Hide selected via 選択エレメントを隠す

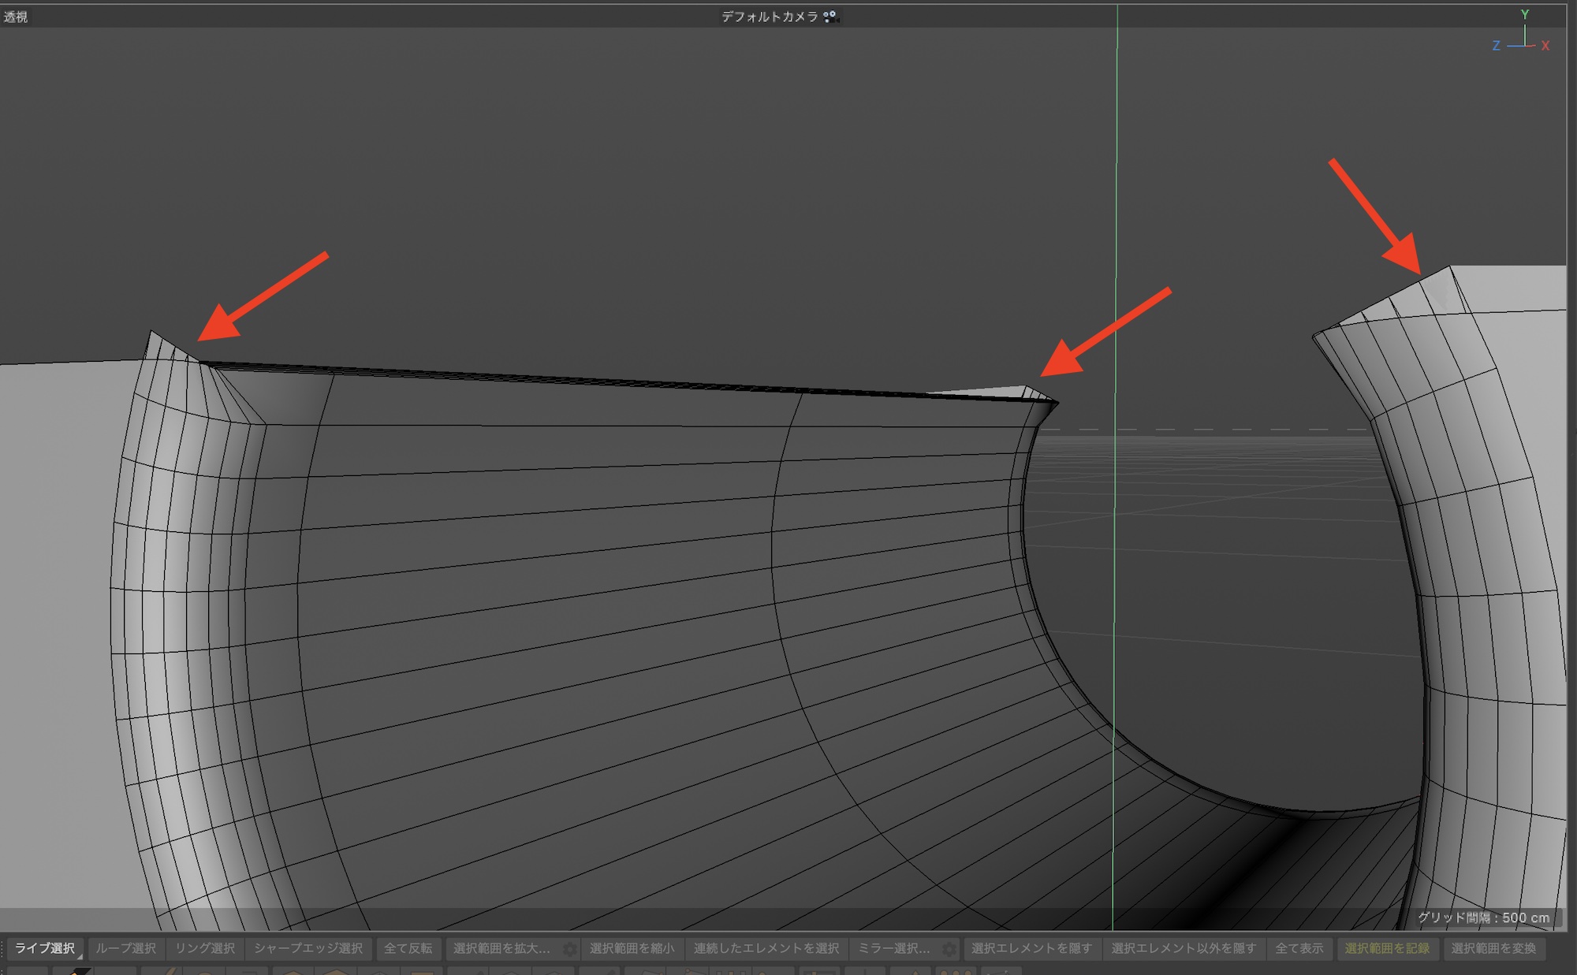tap(1031, 948)
